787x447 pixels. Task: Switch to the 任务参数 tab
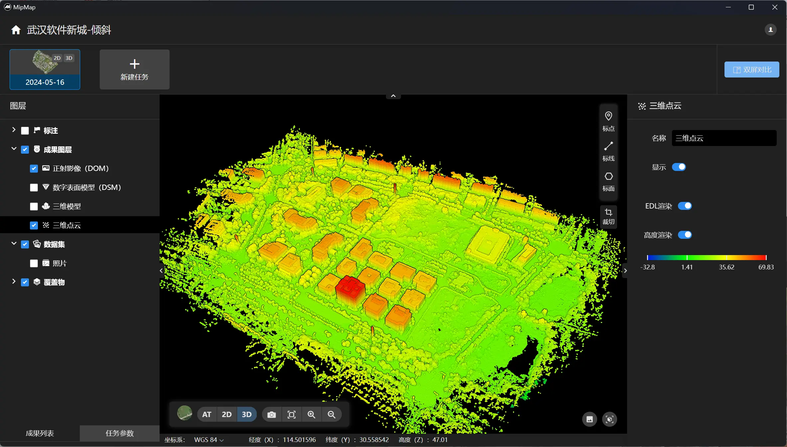pos(120,433)
